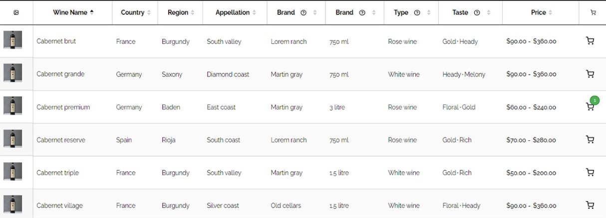Click the green cart count badge
The width and height of the screenshot is (606, 218).
tap(595, 101)
